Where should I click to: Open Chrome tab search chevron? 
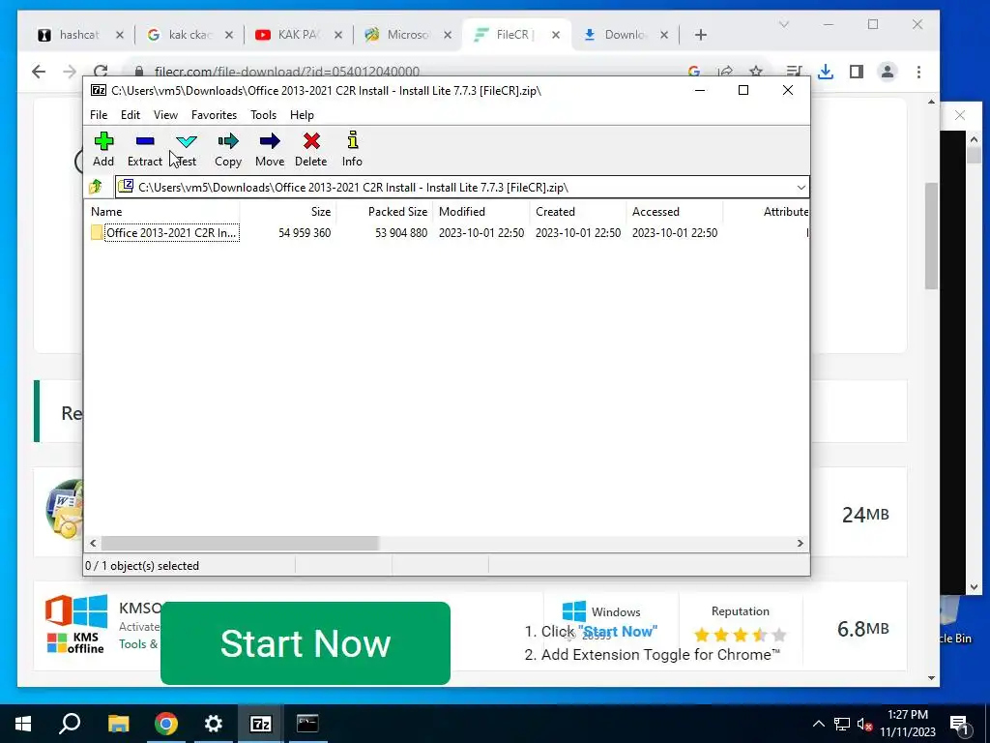pos(783,24)
